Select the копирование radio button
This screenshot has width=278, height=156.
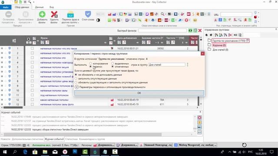click(91, 63)
